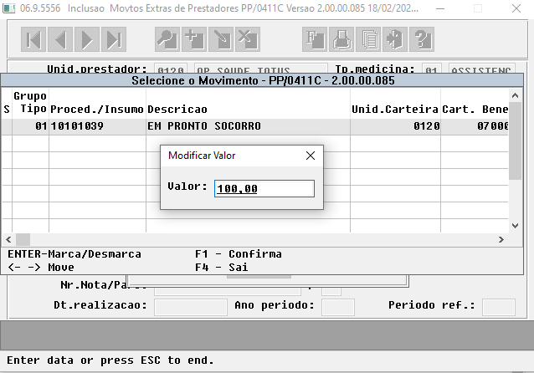This screenshot has width=534, height=373.
Task: Click the horizontal scrollbar left arrow
Action: (x=8, y=239)
